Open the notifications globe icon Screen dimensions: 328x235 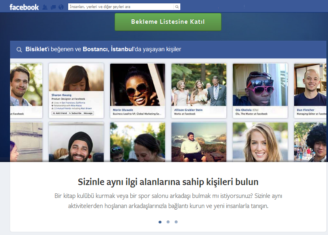(61, 7)
